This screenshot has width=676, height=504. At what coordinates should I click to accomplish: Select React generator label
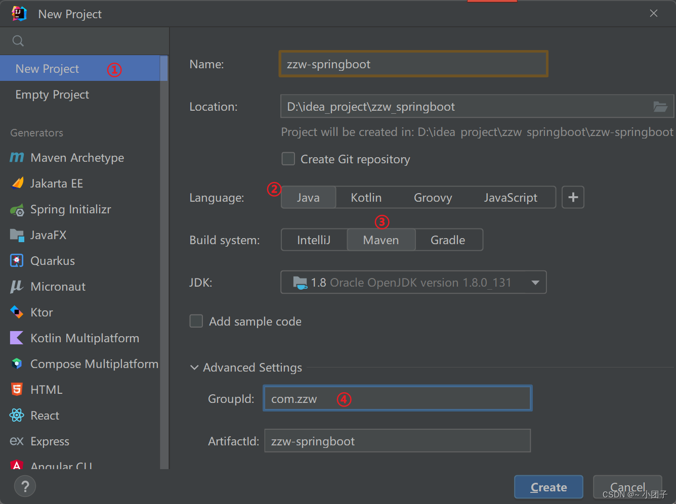click(45, 416)
